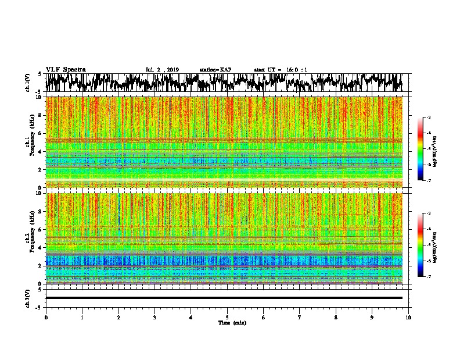This screenshot has height=356, width=460.
Task: Click the 7 minute tick label
Action: pos(300,318)
